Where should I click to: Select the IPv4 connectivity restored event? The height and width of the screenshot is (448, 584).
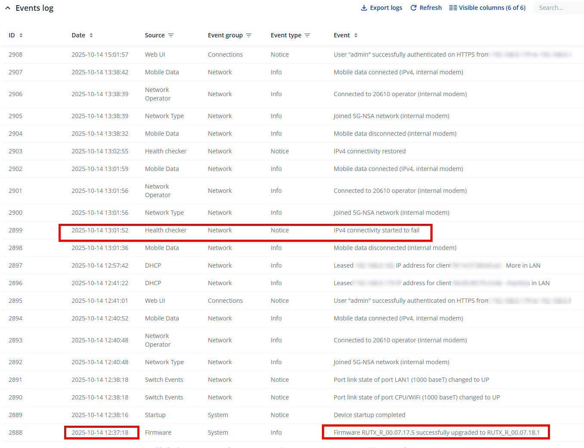[369, 151]
